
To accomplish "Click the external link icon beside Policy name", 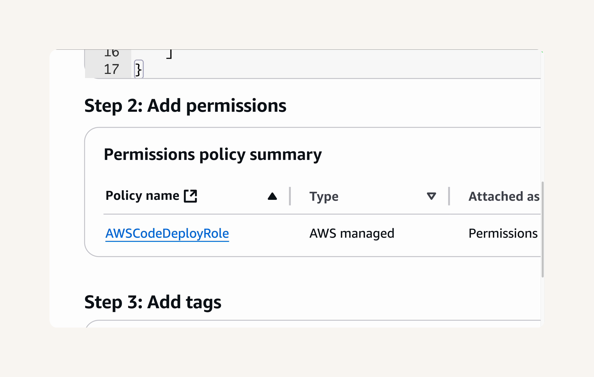I will 191,196.
